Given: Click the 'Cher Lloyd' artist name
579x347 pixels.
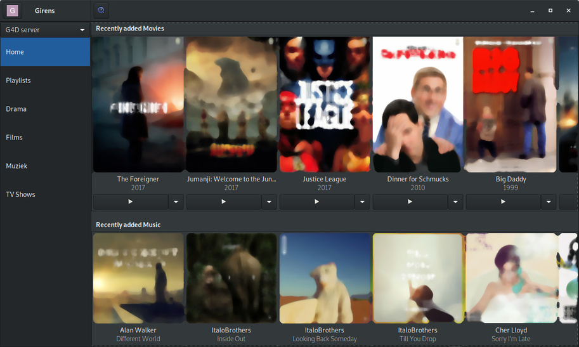Looking at the screenshot, I should [x=511, y=330].
